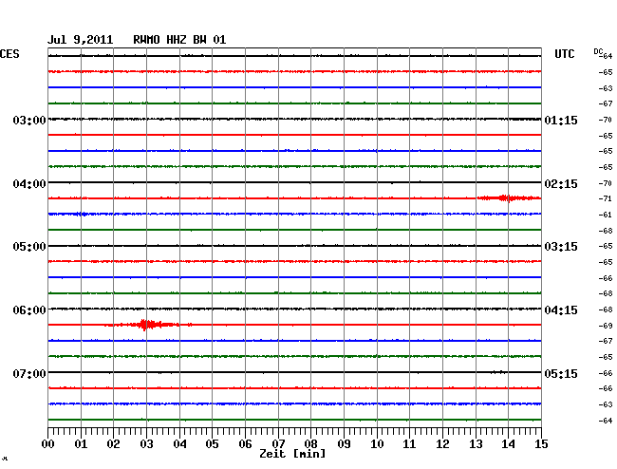The height and width of the screenshot is (469, 617).
Task: Click the "DC" column header label
Action: 598,51
